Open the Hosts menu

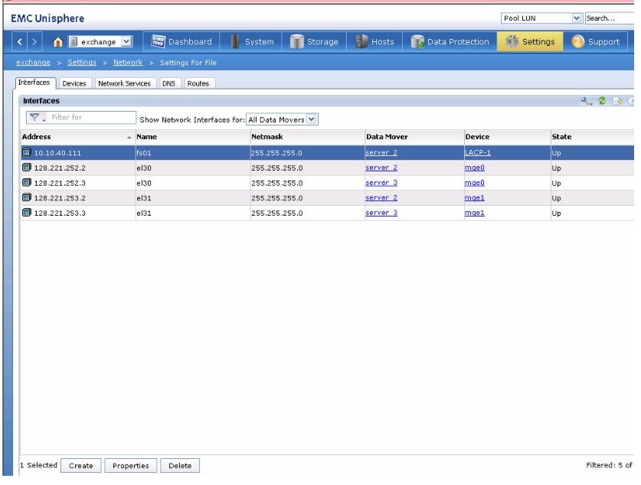tap(374, 41)
